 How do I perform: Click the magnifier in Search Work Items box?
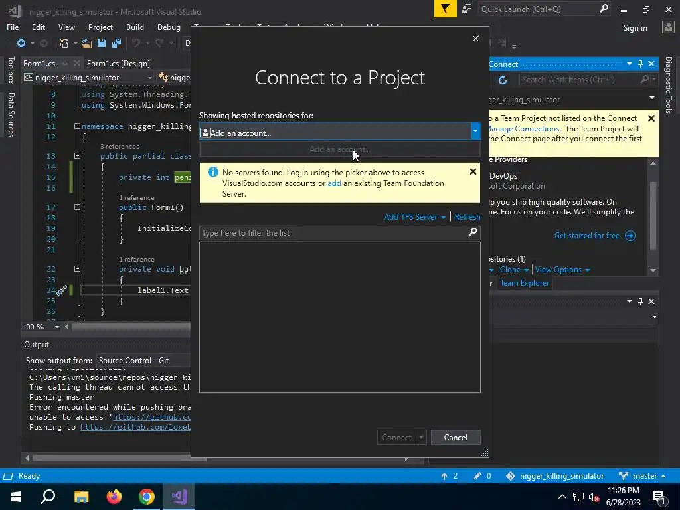coord(644,80)
